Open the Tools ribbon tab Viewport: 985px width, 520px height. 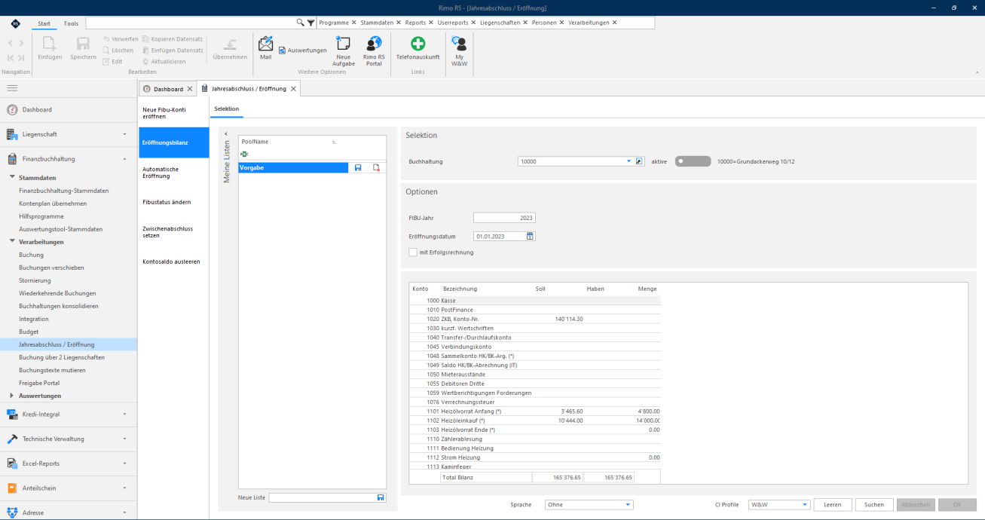click(x=71, y=23)
